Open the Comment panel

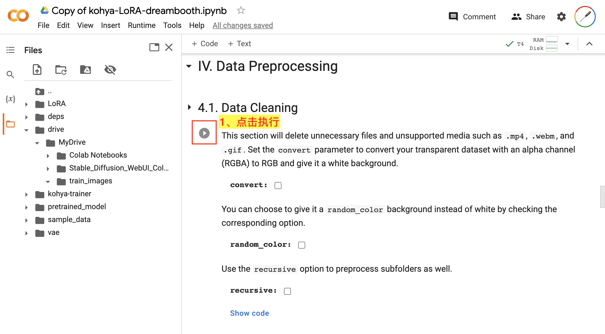click(x=472, y=17)
